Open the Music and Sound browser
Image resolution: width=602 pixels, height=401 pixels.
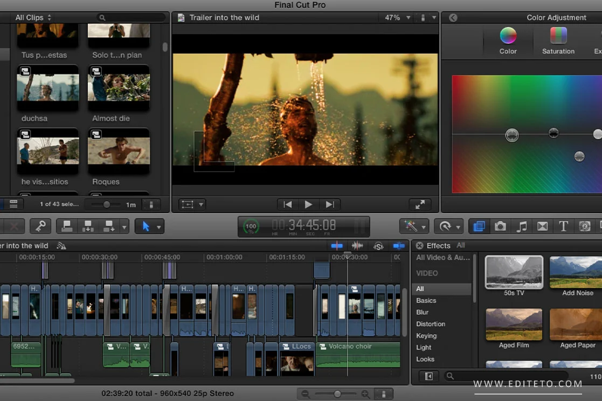521,226
